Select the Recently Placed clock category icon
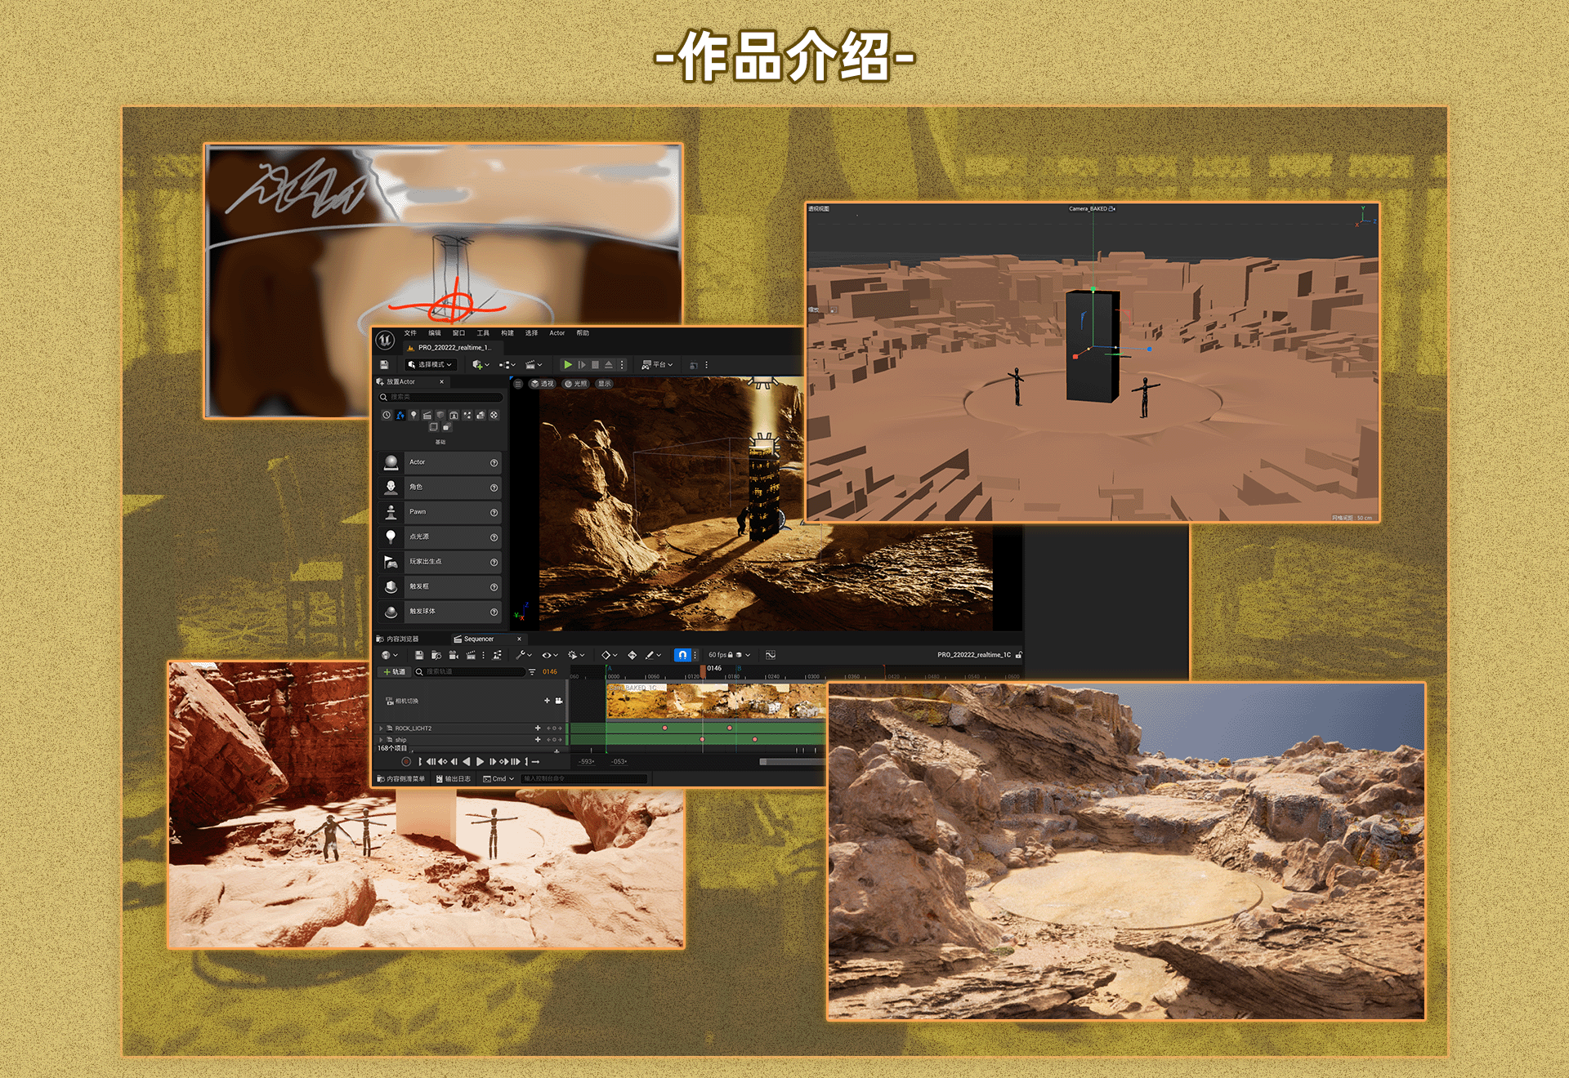This screenshot has height=1078, width=1569. [x=387, y=415]
